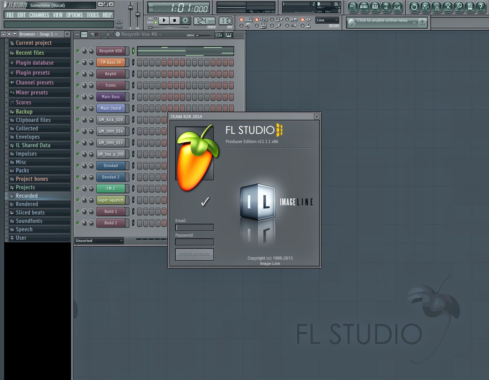Click the undo history circular arrow icon
489x380 pixels.
[414, 6]
